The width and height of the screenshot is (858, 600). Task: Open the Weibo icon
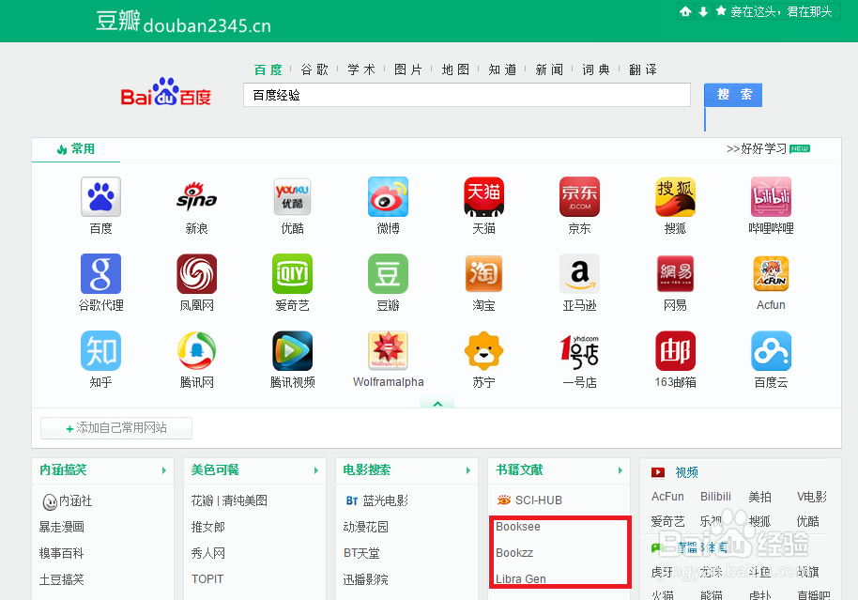click(x=388, y=196)
